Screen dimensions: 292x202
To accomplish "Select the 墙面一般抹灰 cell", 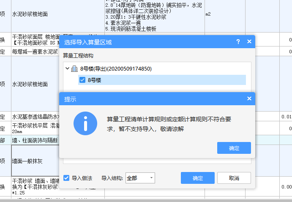I will coord(35,161).
